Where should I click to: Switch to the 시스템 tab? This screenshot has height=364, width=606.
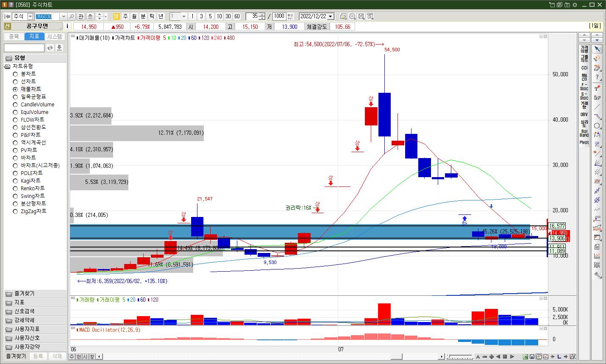click(x=55, y=36)
